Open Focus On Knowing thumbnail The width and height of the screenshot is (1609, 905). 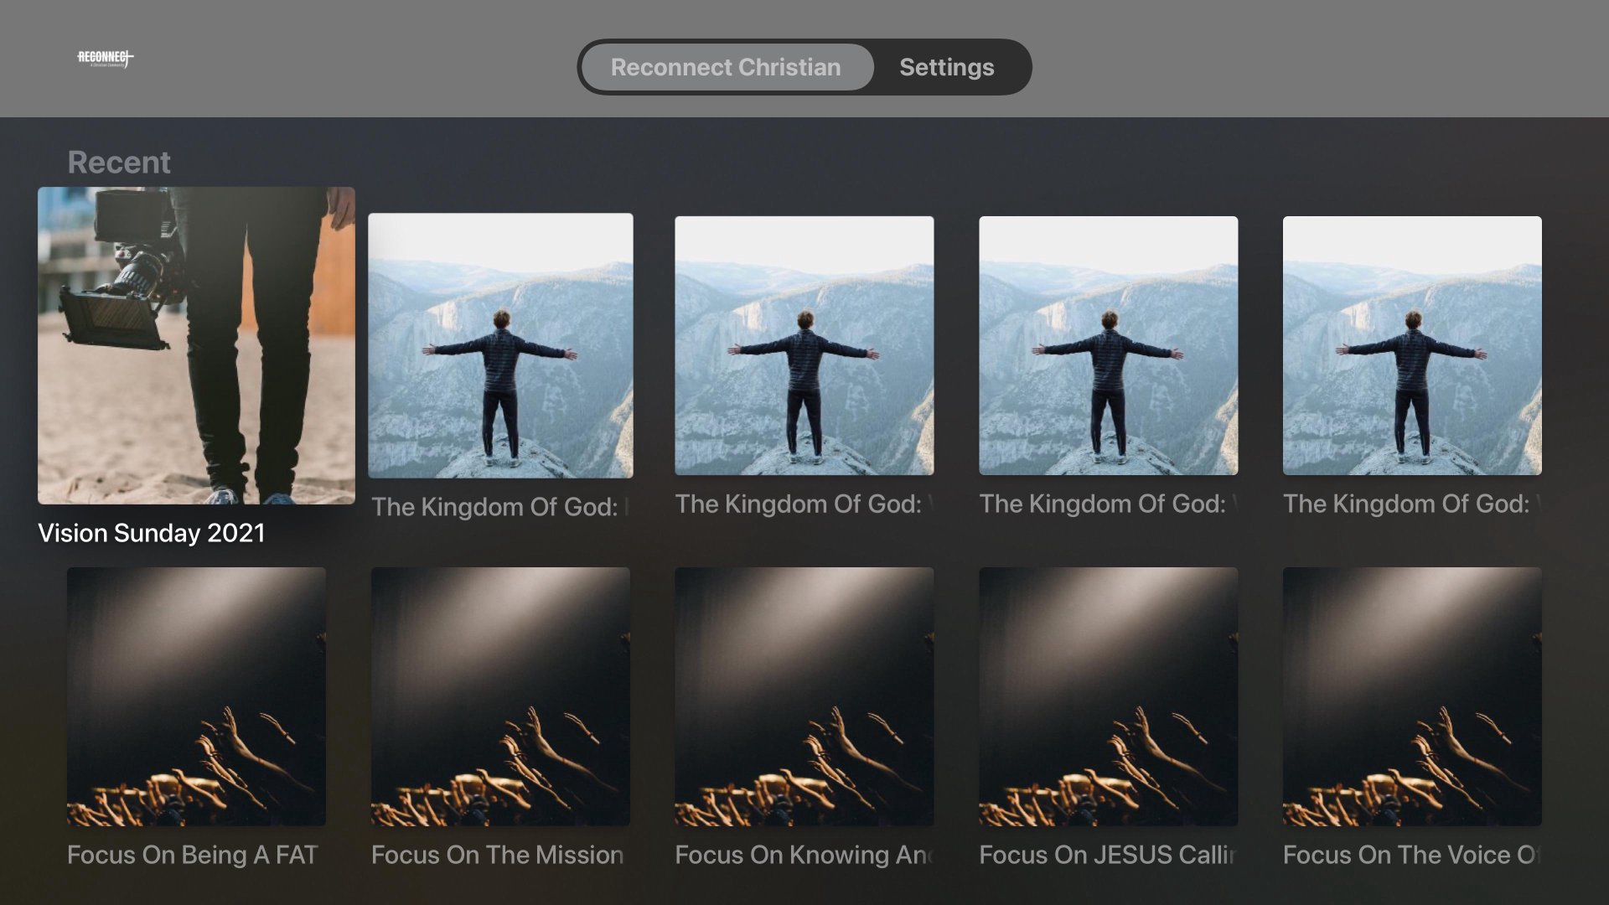coord(804,696)
